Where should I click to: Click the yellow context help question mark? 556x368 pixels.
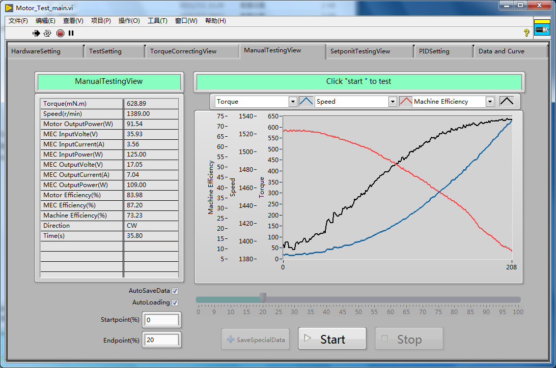526,33
